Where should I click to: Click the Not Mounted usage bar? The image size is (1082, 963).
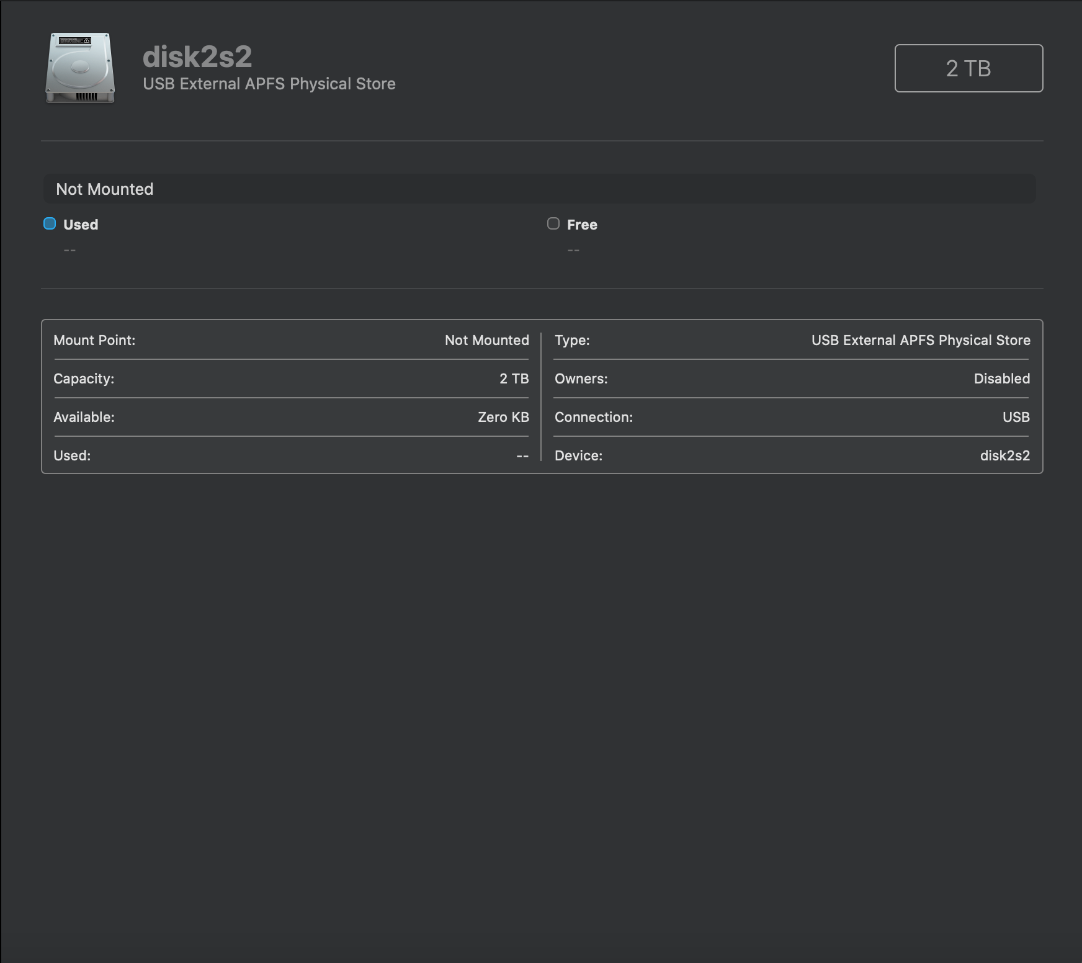(x=539, y=189)
